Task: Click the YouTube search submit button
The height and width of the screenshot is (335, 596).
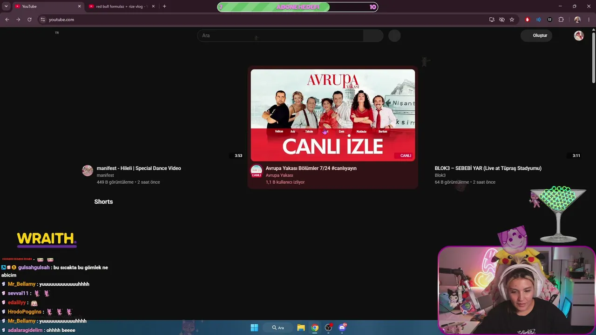Action: click(373, 35)
